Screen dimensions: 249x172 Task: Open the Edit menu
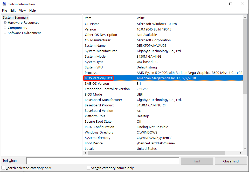click(13, 11)
